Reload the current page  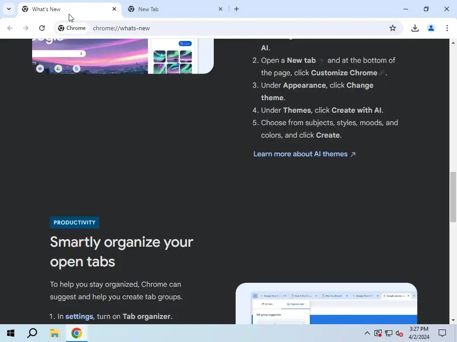tap(42, 28)
